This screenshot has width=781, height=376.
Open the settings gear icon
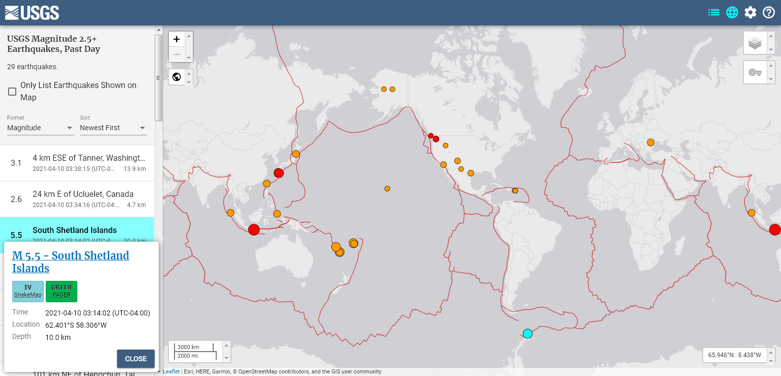pos(750,13)
